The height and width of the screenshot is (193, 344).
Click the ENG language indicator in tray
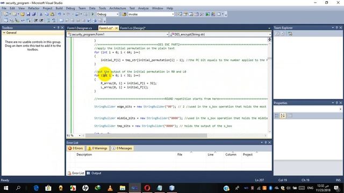pyautogui.click(x=310, y=188)
